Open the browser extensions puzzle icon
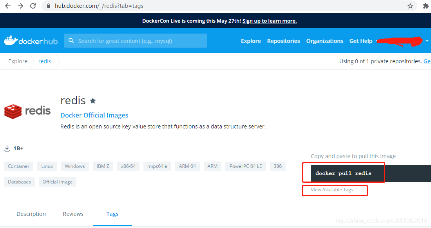The width and height of the screenshot is (431, 228). pyautogui.click(x=426, y=6)
